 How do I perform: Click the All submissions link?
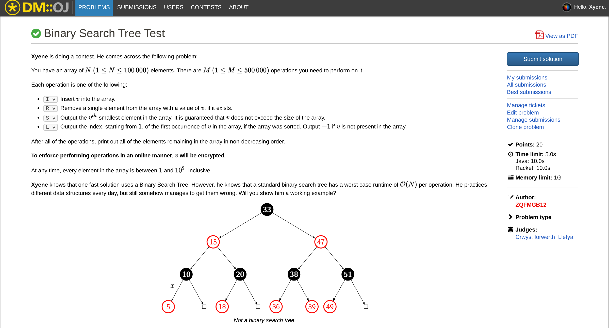526,85
